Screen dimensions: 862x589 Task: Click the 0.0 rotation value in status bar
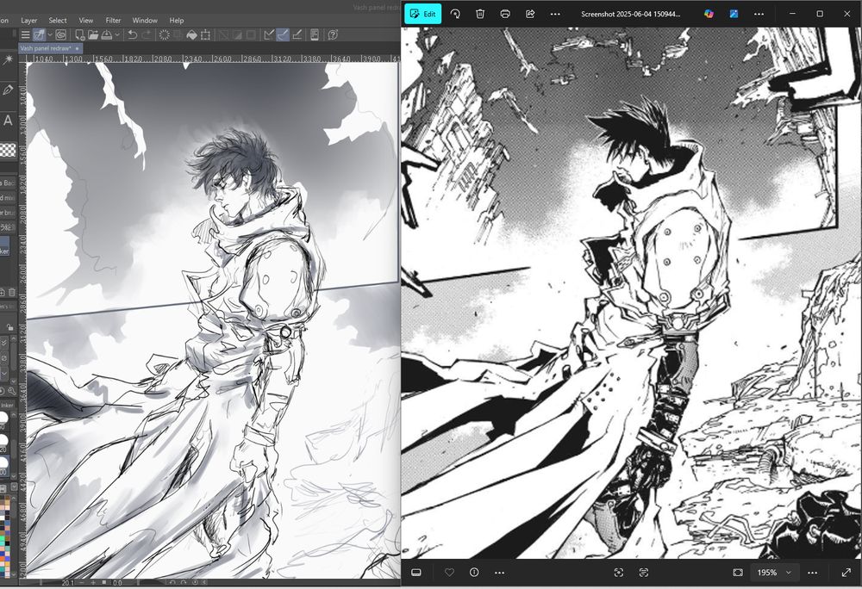[x=117, y=582]
